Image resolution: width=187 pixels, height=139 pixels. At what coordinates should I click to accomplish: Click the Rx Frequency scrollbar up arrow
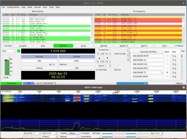(183, 18)
